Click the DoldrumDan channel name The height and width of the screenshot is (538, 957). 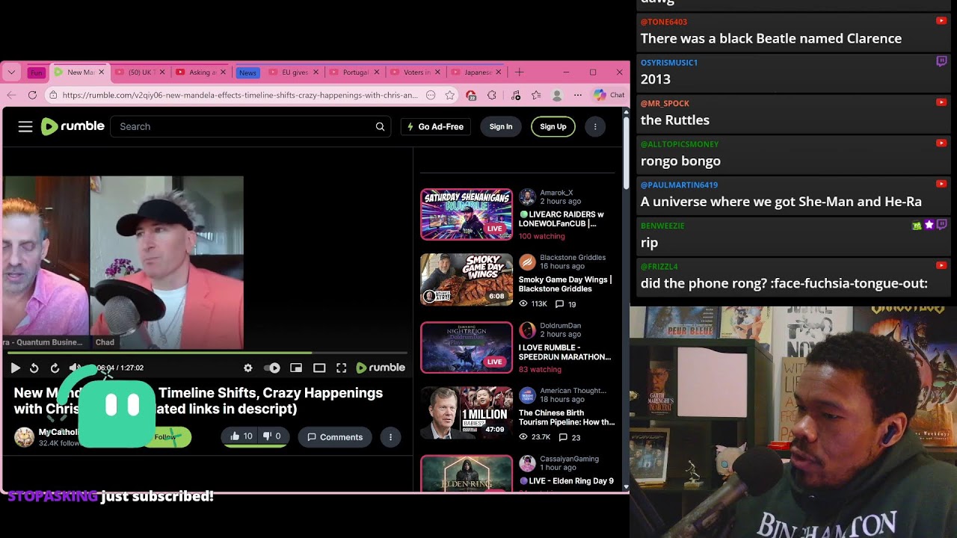coord(560,326)
